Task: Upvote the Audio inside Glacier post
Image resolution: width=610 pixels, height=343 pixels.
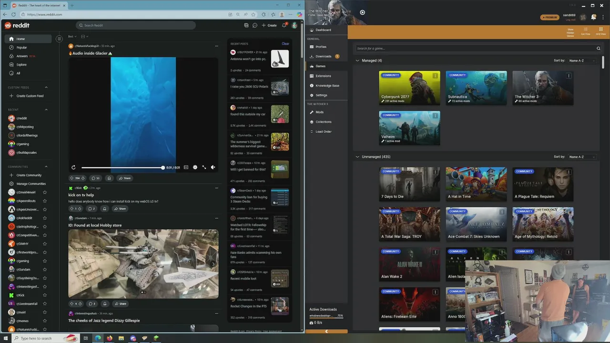Action: click(x=72, y=178)
